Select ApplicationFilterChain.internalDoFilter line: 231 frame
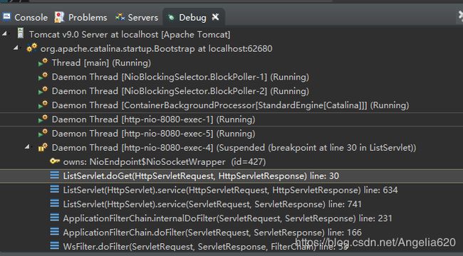Viewport: 463px width, 256px height. (228, 218)
